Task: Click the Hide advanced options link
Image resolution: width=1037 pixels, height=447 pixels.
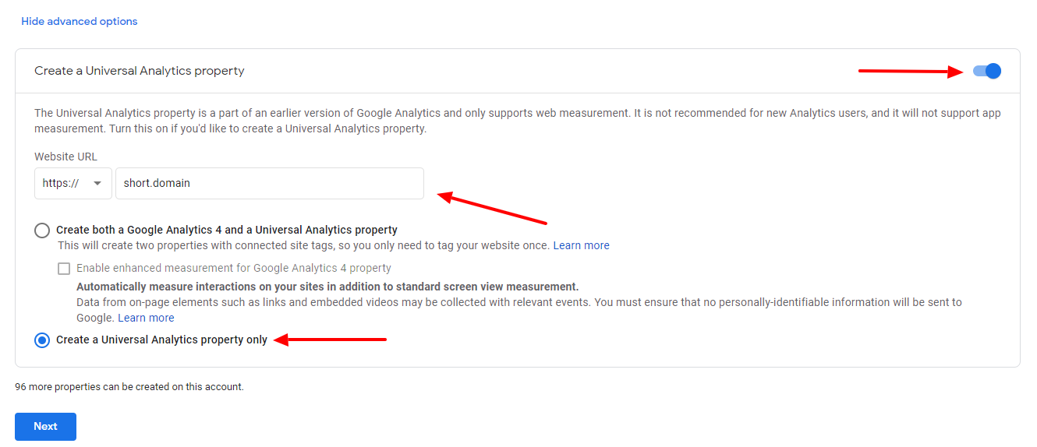Action: (80, 21)
